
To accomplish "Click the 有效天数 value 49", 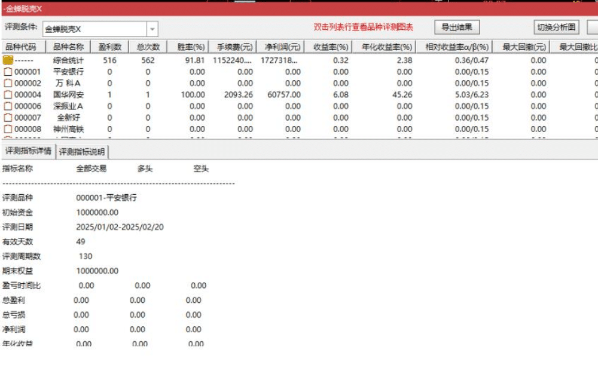I will [x=81, y=241].
